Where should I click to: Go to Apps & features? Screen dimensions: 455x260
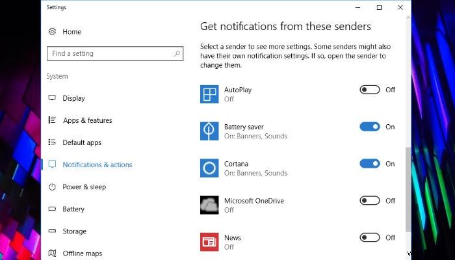tap(87, 120)
